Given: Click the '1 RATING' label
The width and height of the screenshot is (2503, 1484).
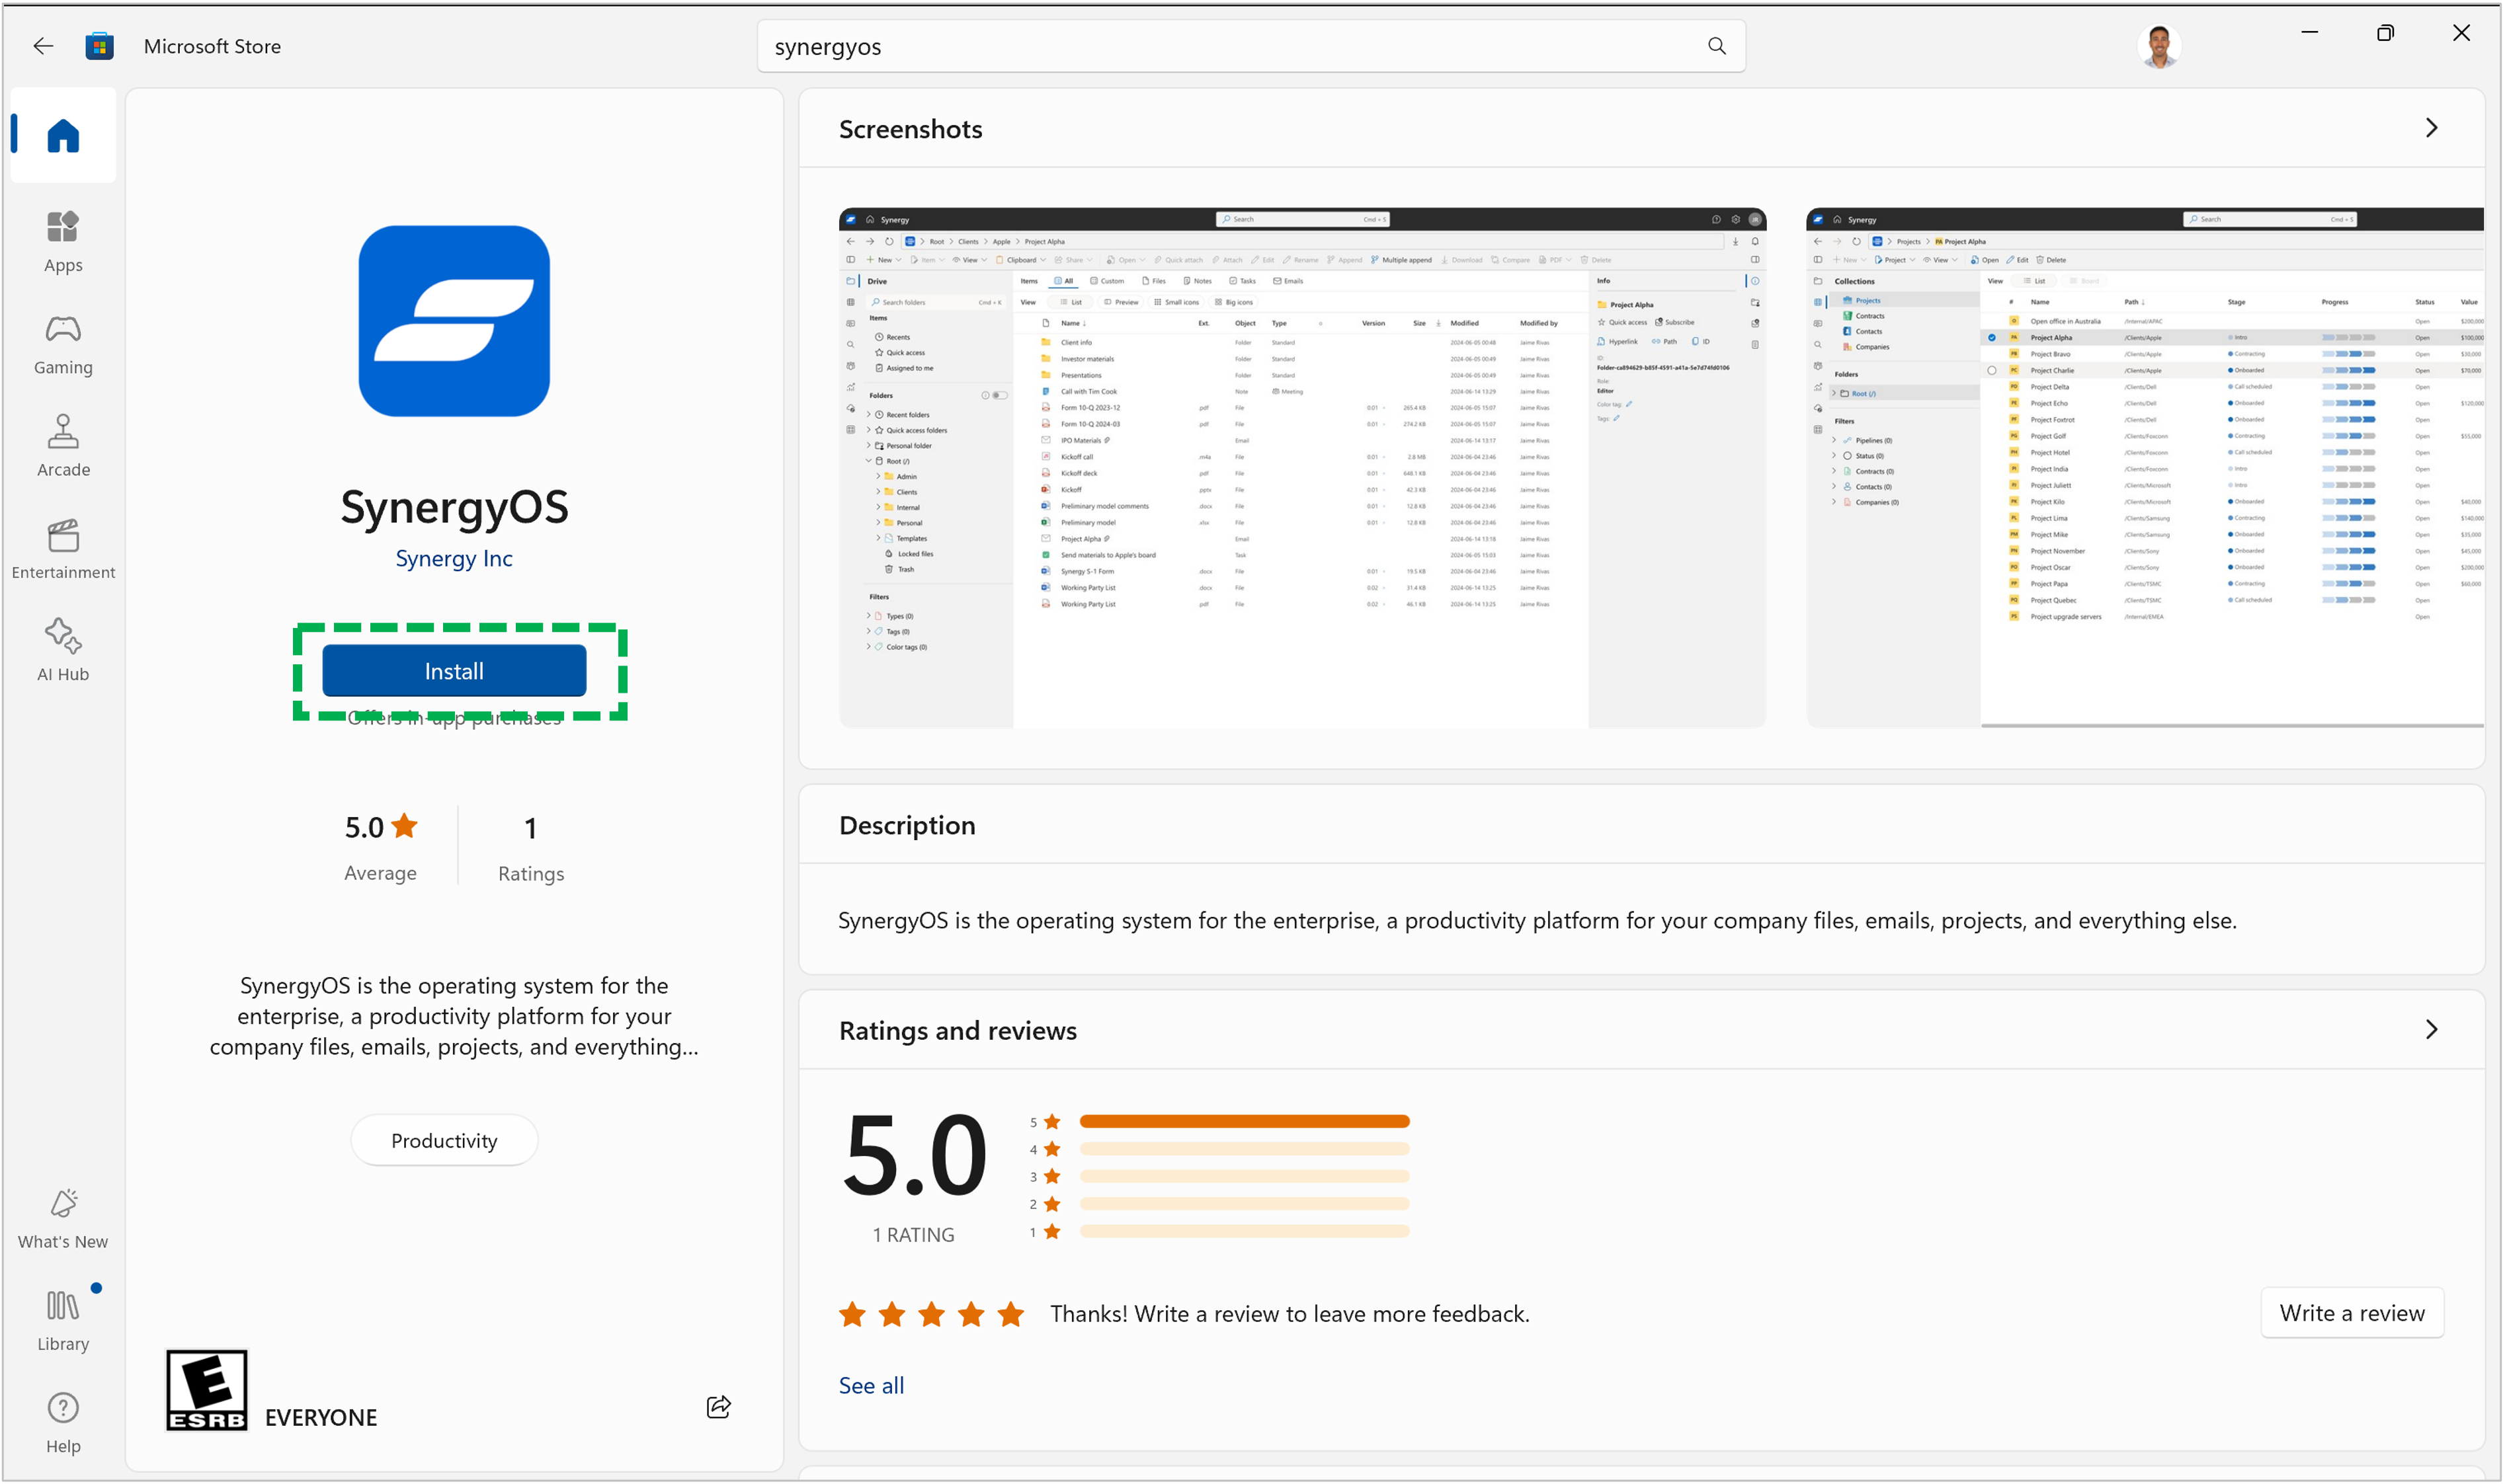Looking at the screenshot, I should (x=913, y=1234).
